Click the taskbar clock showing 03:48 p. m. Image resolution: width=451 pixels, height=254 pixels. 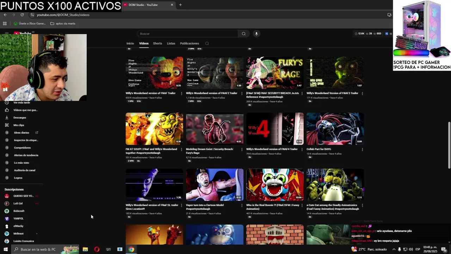(x=430, y=249)
